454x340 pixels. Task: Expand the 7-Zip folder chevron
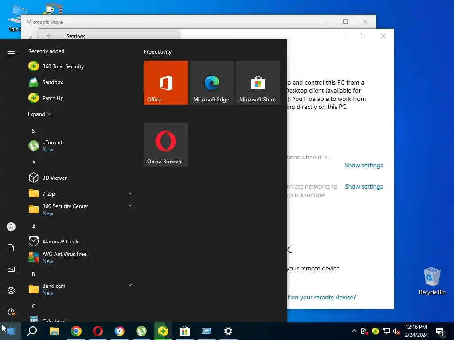click(x=130, y=193)
